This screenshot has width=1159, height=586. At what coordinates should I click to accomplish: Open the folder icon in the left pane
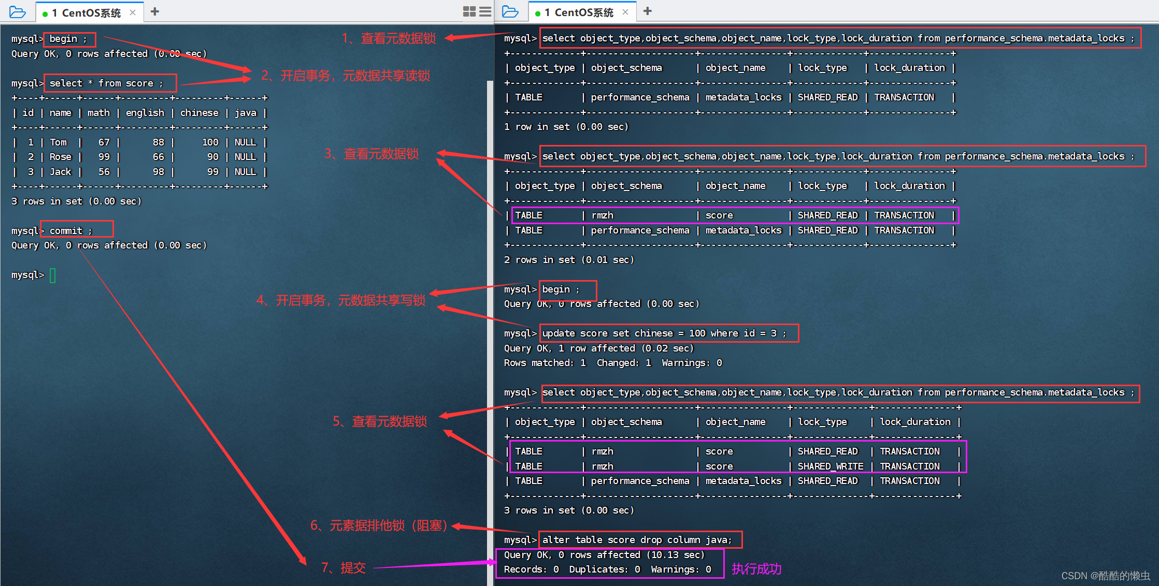point(17,12)
